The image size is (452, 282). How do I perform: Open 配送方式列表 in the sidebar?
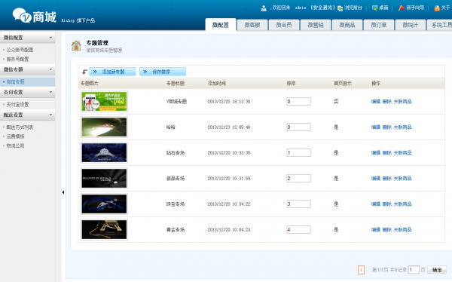tap(20, 127)
